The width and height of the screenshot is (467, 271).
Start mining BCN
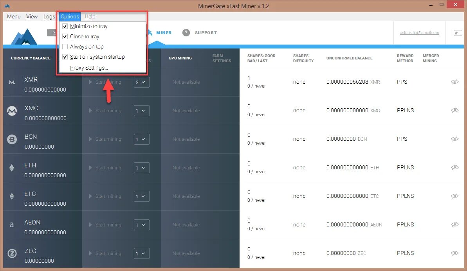(x=105, y=139)
